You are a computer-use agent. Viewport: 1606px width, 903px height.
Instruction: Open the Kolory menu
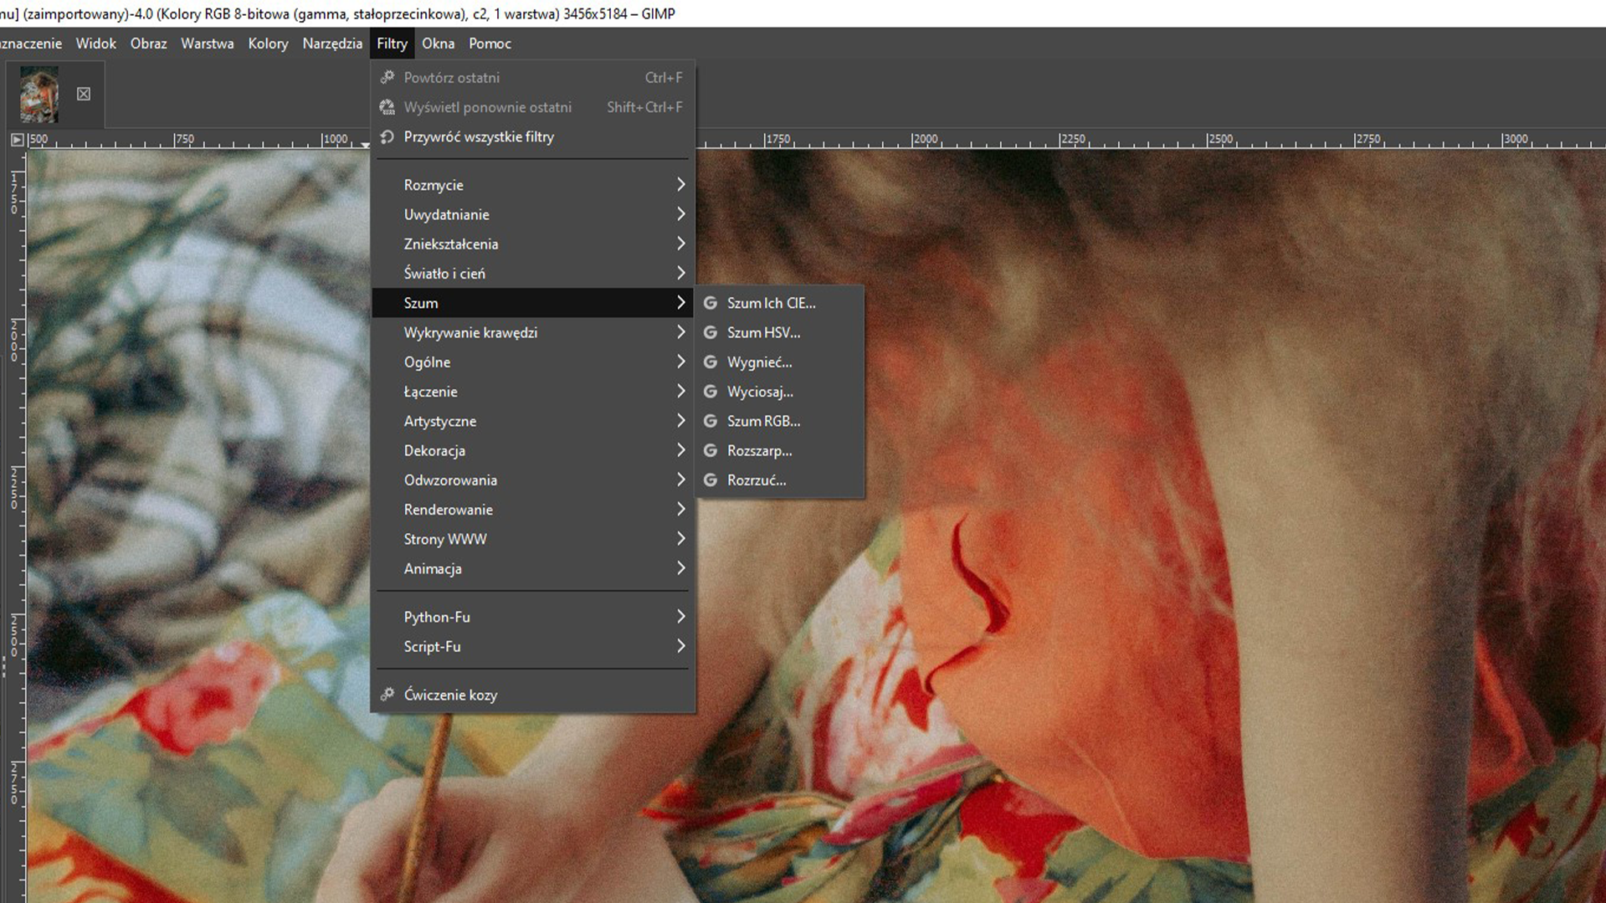268,44
